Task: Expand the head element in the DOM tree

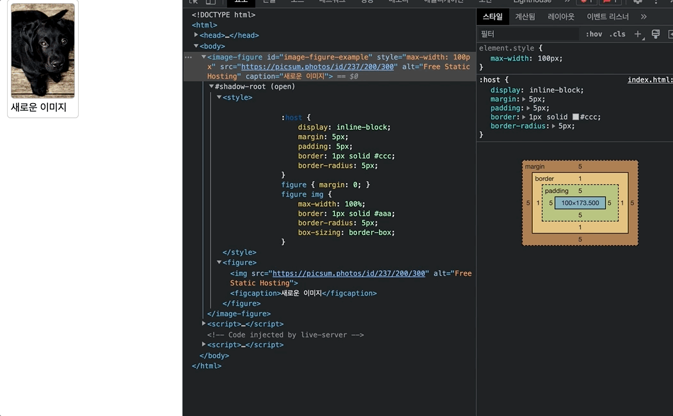Action: pos(196,35)
